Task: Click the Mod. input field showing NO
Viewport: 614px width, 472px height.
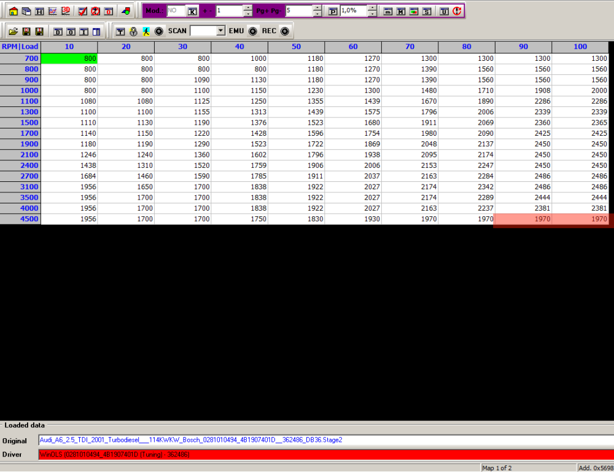Action: [x=176, y=11]
